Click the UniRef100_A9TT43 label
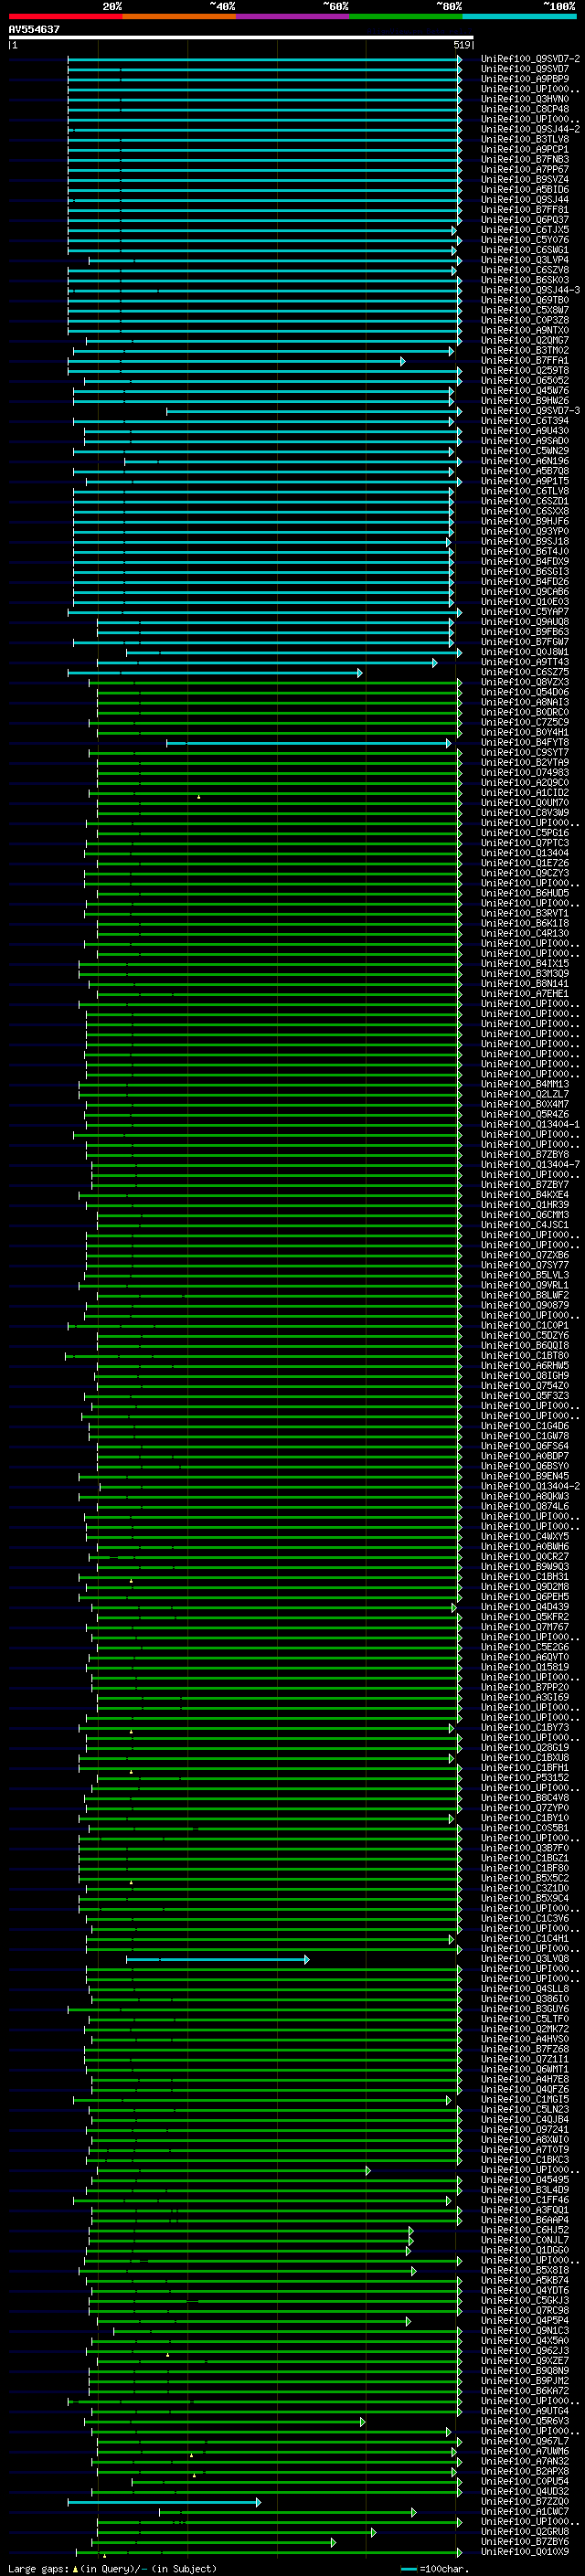Screen dimensions: 585x2576 tap(525, 662)
